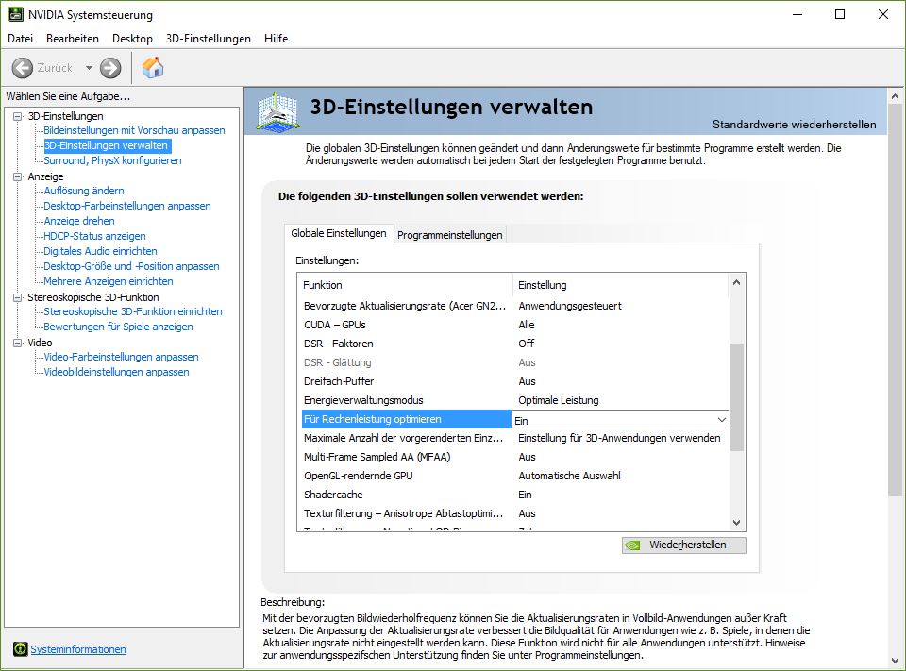Click the Systeminformationen icon
The image size is (906, 671).
pos(20,649)
